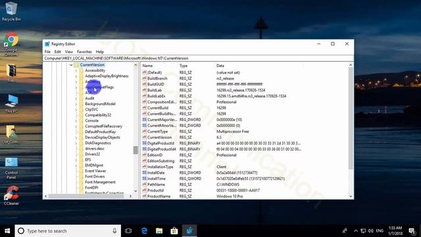
Task: Select the PathName value name
Action: tap(156, 184)
